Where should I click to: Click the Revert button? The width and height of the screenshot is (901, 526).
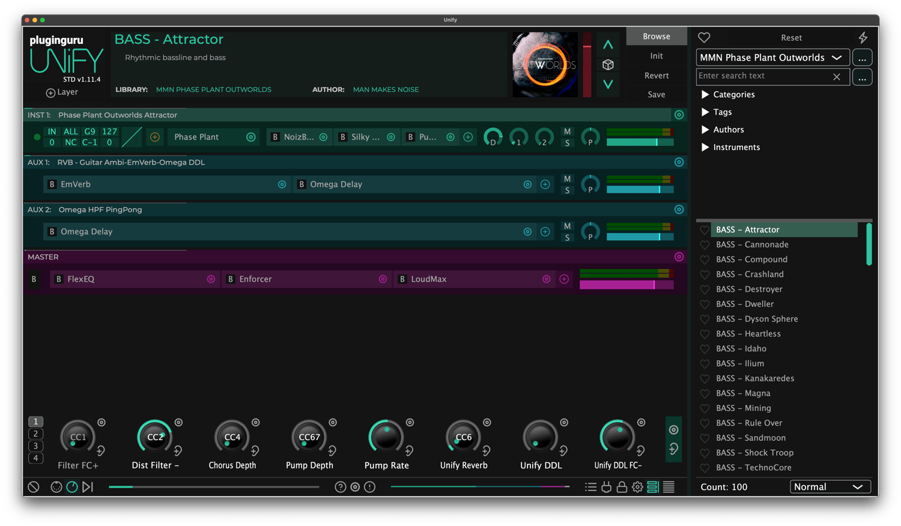pos(657,76)
